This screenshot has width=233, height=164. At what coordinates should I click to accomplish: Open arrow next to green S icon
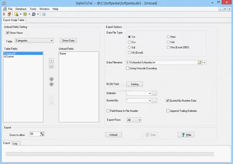pyautogui.click(x=29, y=14)
